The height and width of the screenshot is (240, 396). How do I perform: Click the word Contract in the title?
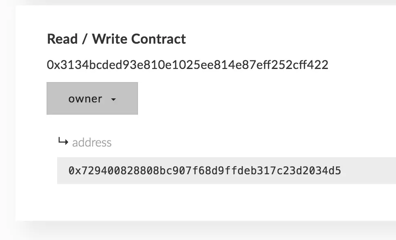pos(158,39)
